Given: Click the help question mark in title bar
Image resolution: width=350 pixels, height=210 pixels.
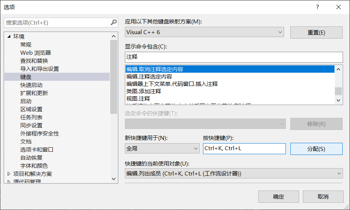Looking at the screenshot, I should pos(318,7).
